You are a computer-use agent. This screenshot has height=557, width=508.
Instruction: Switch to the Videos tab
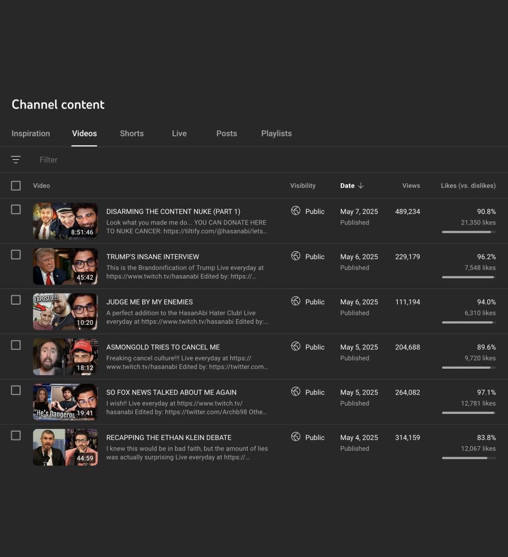(x=84, y=134)
